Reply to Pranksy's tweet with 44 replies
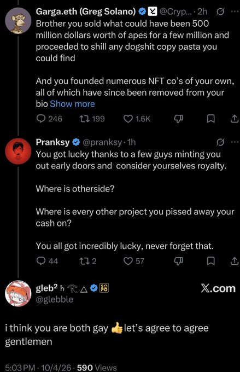Viewport: 240px width, 372px height. click(47, 261)
